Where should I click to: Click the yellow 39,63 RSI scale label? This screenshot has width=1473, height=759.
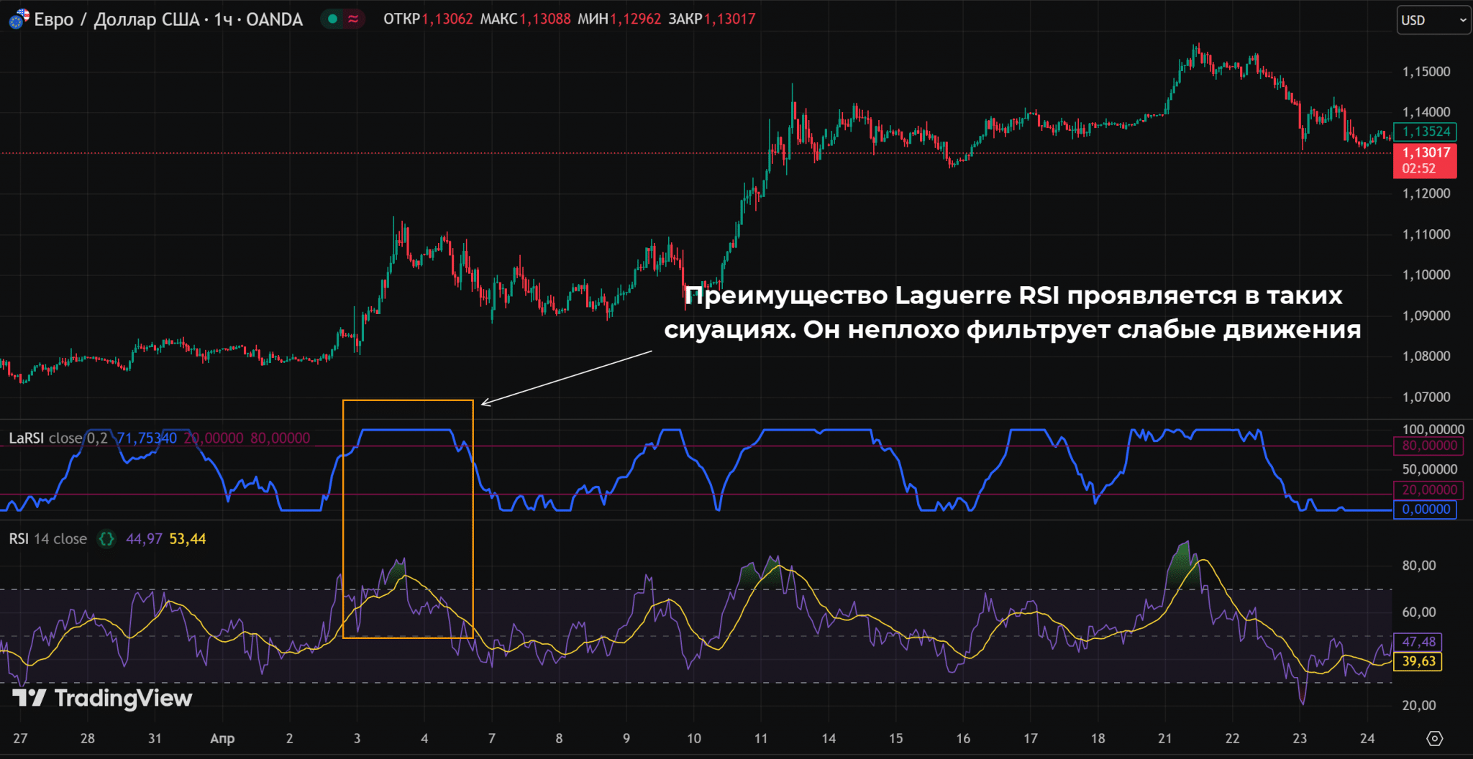(1418, 661)
